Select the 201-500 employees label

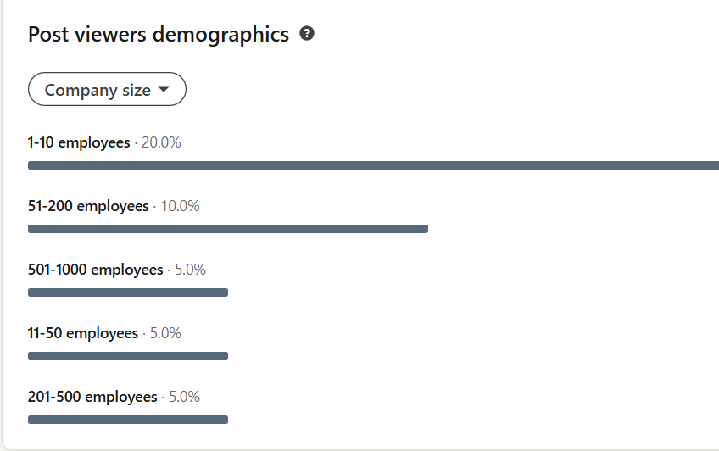coord(92,397)
